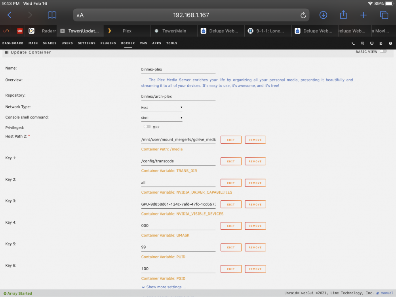This screenshot has height=297, width=396.
Task: Open Console shell command Shell dropdown
Action: click(x=162, y=118)
